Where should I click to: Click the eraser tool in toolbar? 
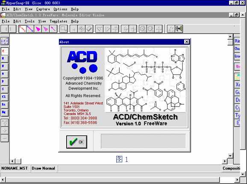89,29
